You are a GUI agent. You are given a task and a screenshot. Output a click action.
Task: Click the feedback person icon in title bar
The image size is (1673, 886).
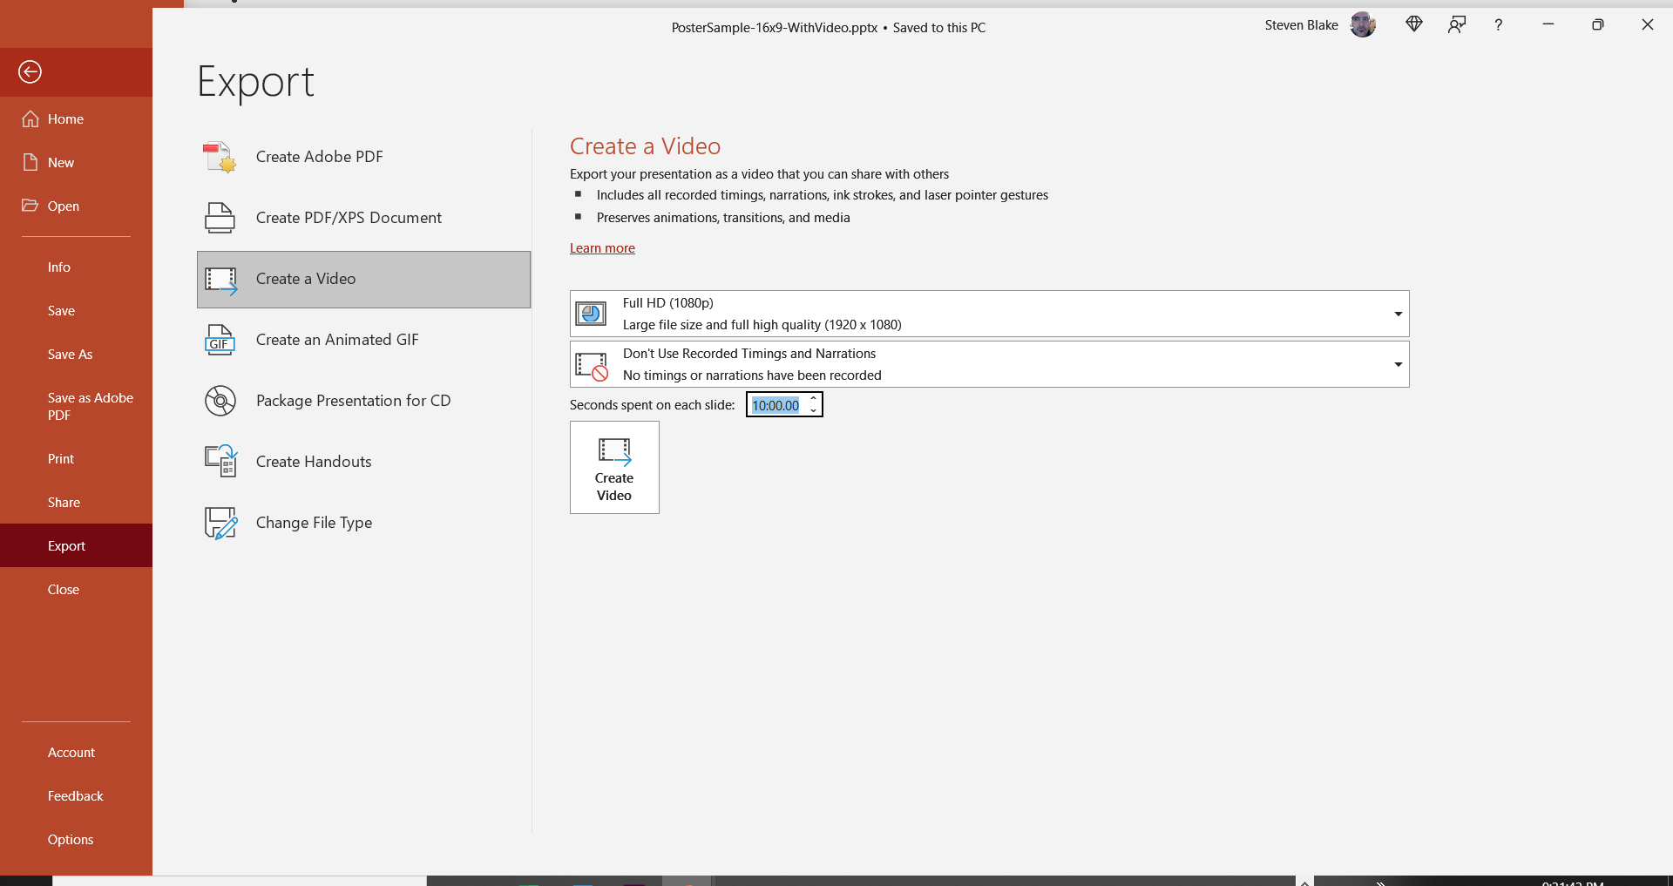pyautogui.click(x=1457, y=24)
